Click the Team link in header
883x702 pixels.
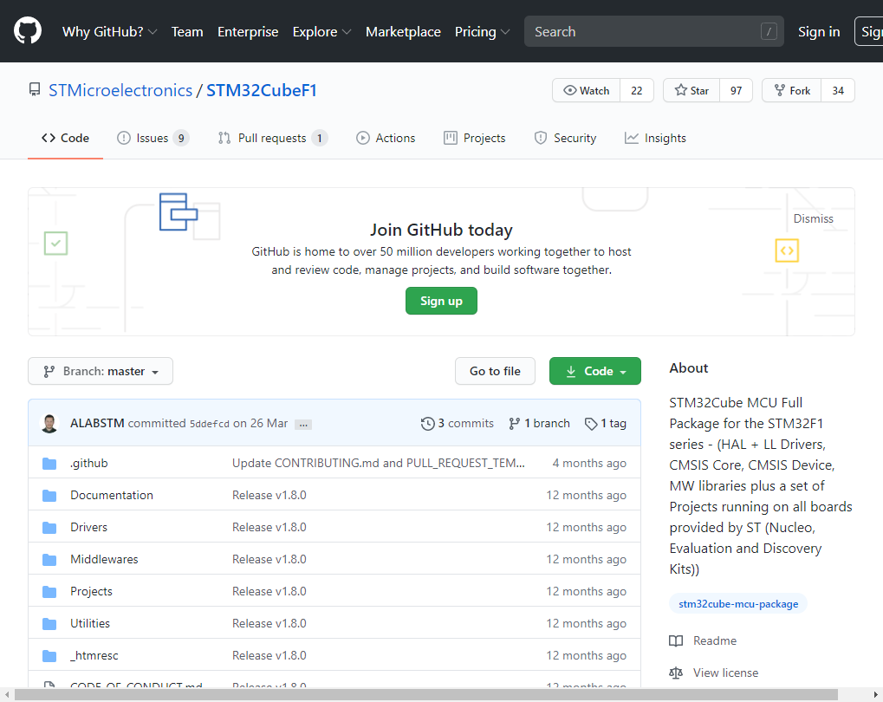tap(187, 31)
